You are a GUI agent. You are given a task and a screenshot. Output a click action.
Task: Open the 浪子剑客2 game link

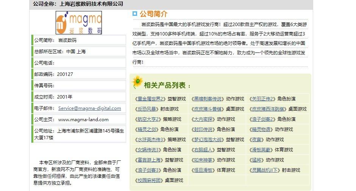click(x=262, y=119)
